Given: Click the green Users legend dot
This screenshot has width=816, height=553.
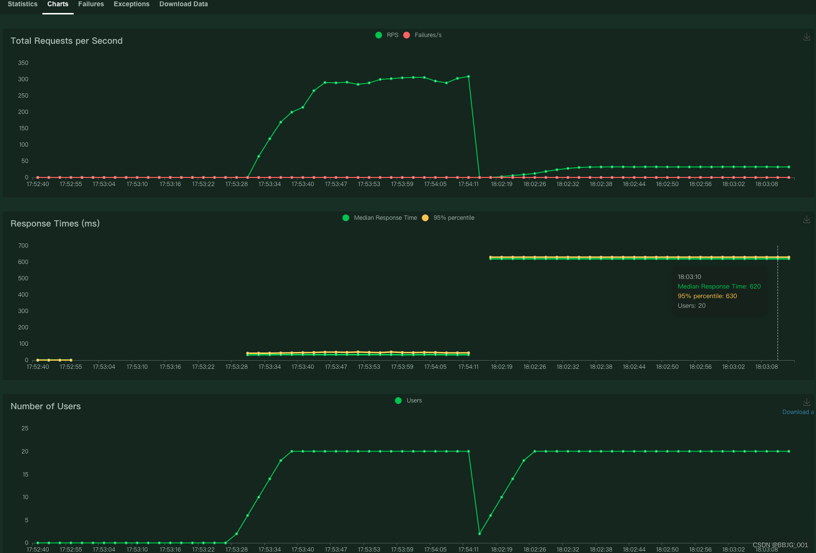Looking at the screenshot, I should pyautogui.click(x=398, y=401).
